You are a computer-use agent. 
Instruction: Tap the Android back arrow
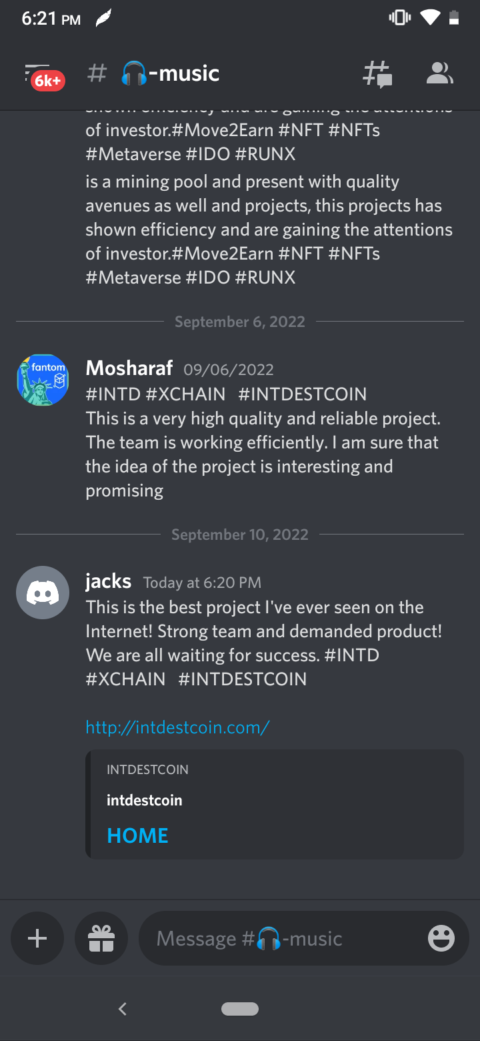(122, 1009)
